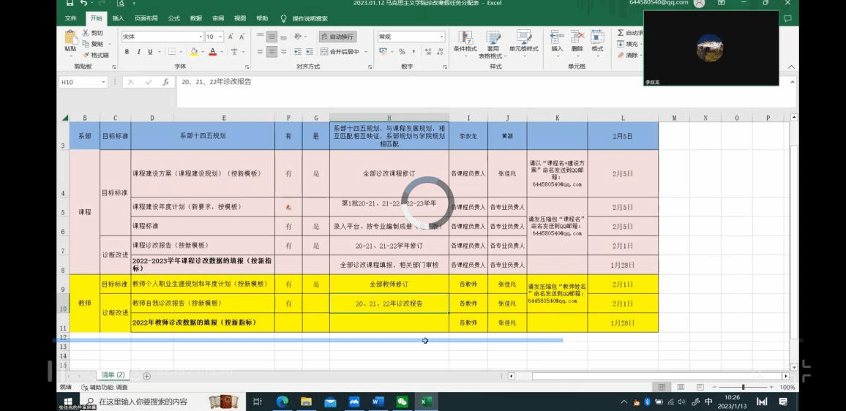Toggle center horizontal alignment
Viewport: 846px width, 411px height.
click(272, 52)
